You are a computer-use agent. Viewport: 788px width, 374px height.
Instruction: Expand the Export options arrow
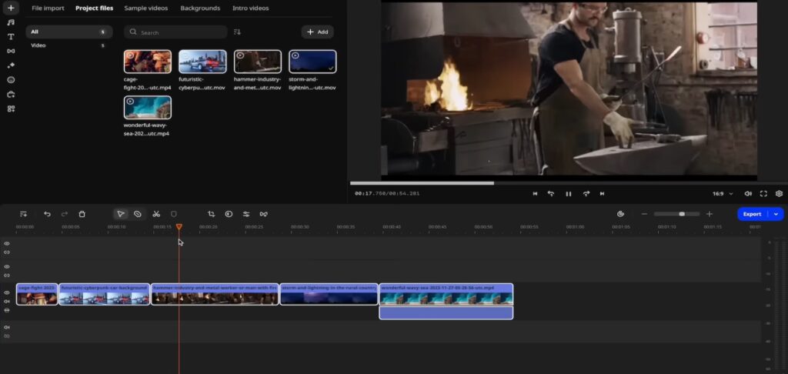pos(776,214)
